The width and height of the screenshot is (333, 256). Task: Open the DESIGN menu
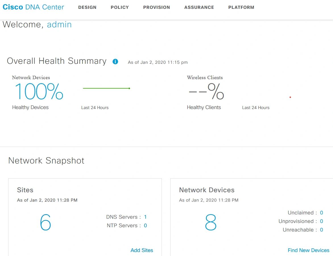87,7
